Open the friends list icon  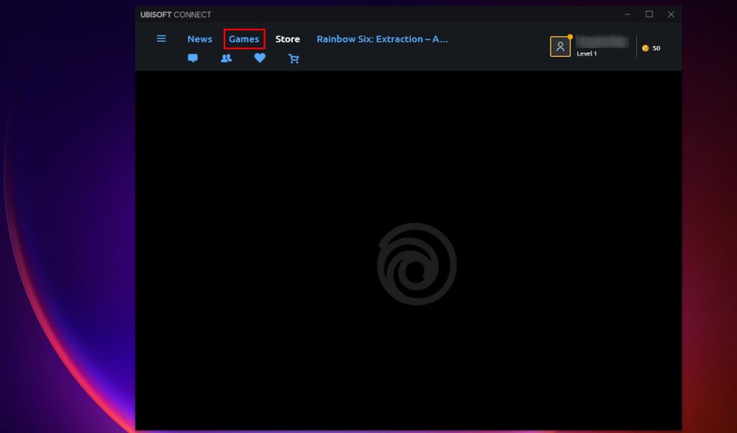tap(227, 58)
